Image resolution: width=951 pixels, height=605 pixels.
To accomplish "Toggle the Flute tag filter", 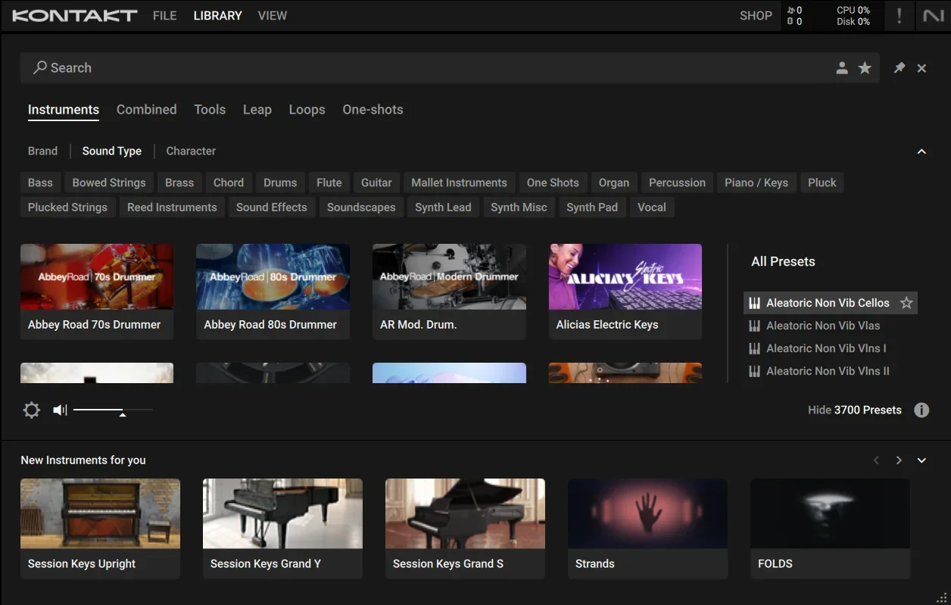I will (329, 183).
